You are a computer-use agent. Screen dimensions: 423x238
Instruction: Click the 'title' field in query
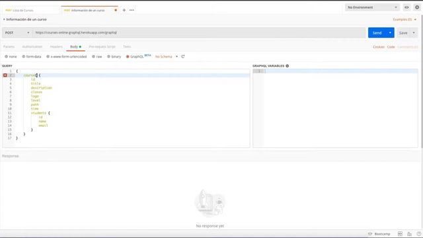click(x=36, y=84)
